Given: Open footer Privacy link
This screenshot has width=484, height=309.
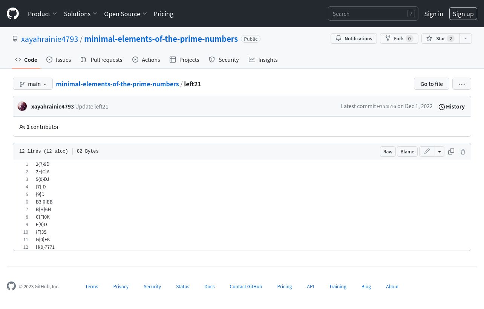Looking at the screenshot, I should point(121,286).
